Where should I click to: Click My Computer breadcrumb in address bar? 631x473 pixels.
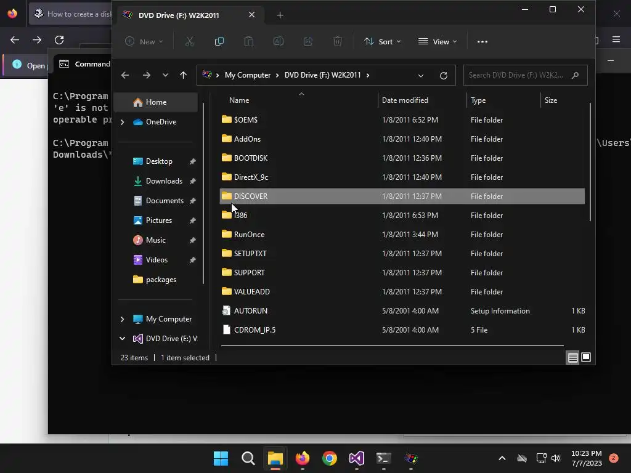pyautogui.click(x=248, y=75)
